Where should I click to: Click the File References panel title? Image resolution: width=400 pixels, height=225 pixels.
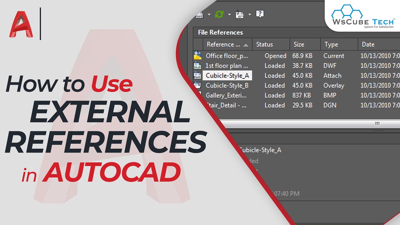(x=220, y=32)
